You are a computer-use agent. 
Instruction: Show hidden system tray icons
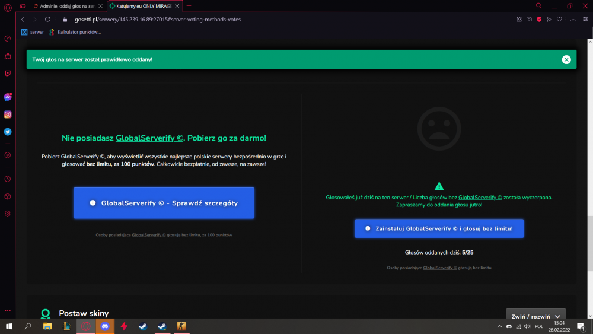click(499, 326)
